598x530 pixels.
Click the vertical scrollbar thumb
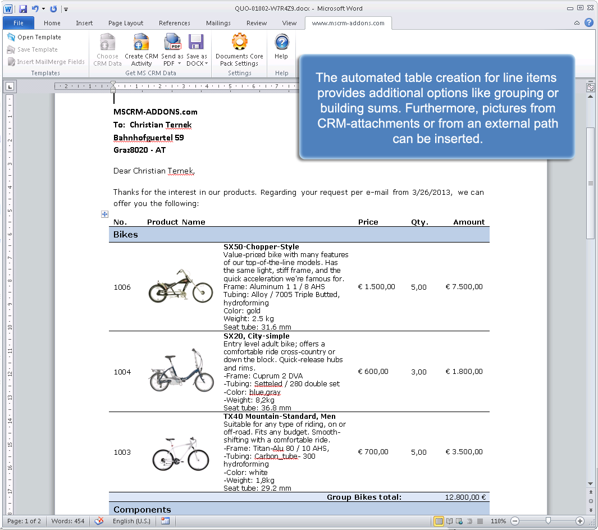click(590, 184)
